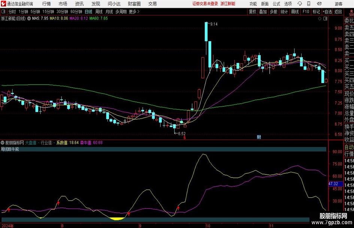The height and width of the screenshot is (228, 354).
Task: Switch to the 月线 monthly tab
Action: coord(109,12)
